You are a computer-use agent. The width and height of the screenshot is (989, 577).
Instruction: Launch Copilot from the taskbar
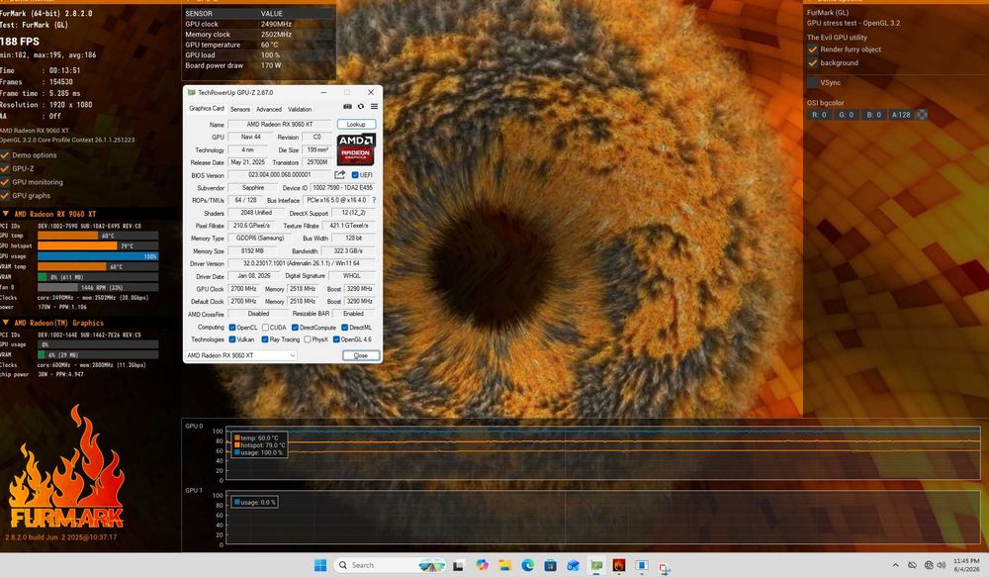pyautogui.click(x=482, y=565)
